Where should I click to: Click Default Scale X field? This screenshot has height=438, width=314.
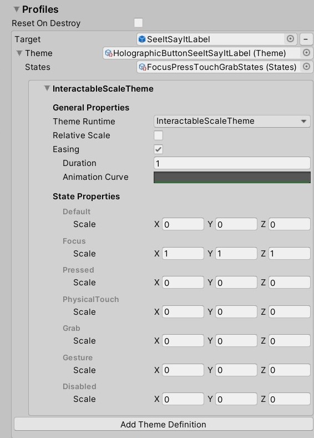[x=183, y=224]
